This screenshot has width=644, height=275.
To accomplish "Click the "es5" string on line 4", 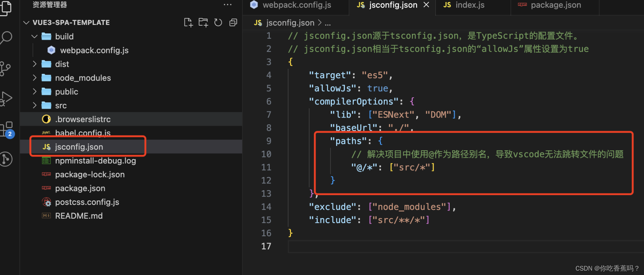I will click(x=375, y=75).
